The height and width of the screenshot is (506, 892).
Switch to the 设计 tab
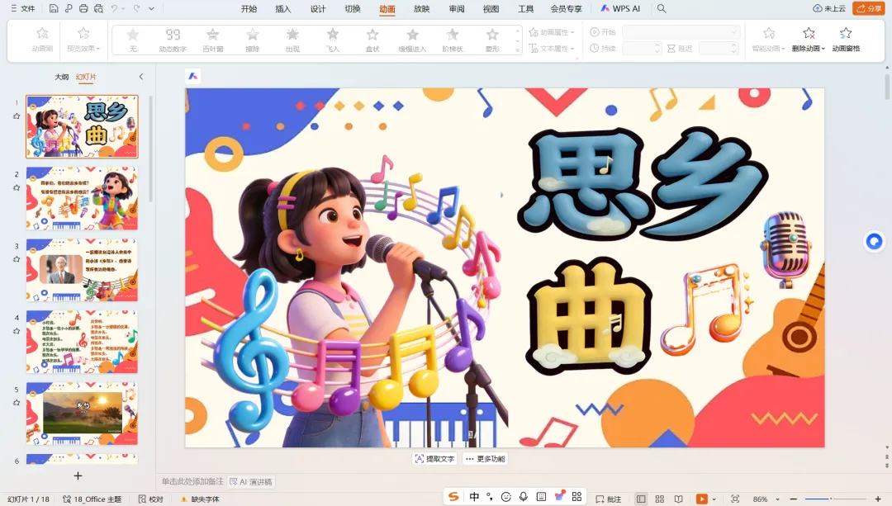point(318,8)
